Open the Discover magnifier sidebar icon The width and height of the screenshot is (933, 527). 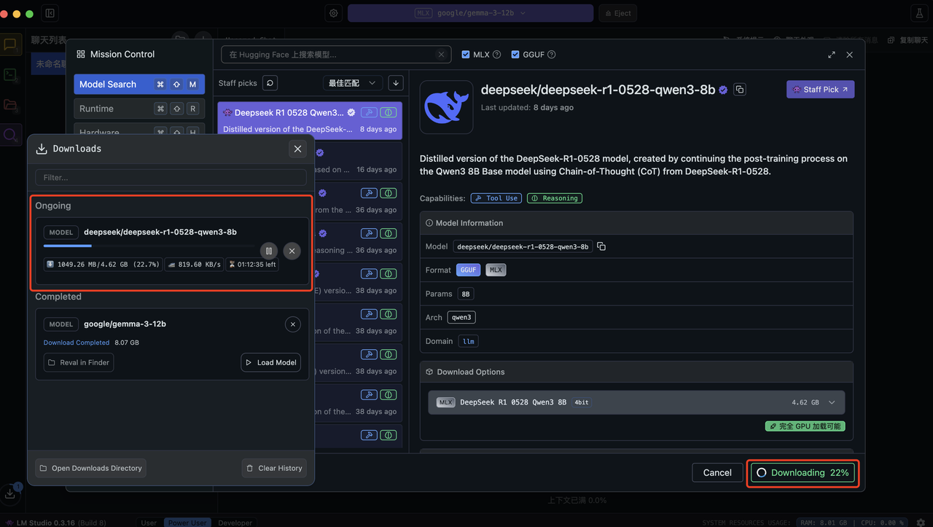point(10,135)
